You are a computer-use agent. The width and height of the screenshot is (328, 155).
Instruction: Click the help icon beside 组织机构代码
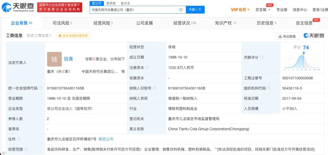[269, 88]
